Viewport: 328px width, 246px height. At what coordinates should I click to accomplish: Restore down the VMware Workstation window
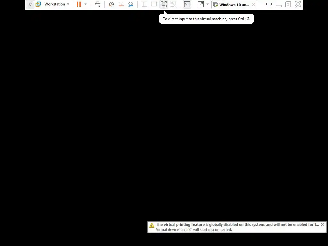coord(288,4)
